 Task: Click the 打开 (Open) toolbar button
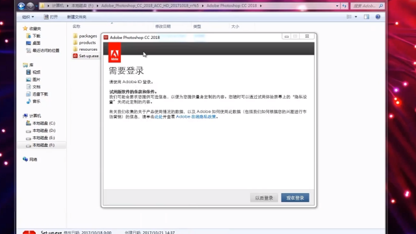point(51,17)
